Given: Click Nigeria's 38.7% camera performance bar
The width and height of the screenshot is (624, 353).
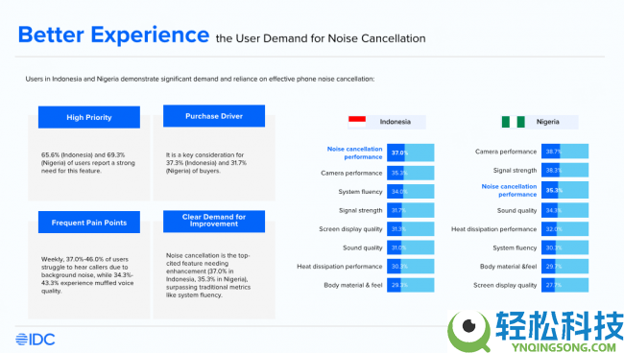Looking at the screenshot, I should tap(564, 152).
